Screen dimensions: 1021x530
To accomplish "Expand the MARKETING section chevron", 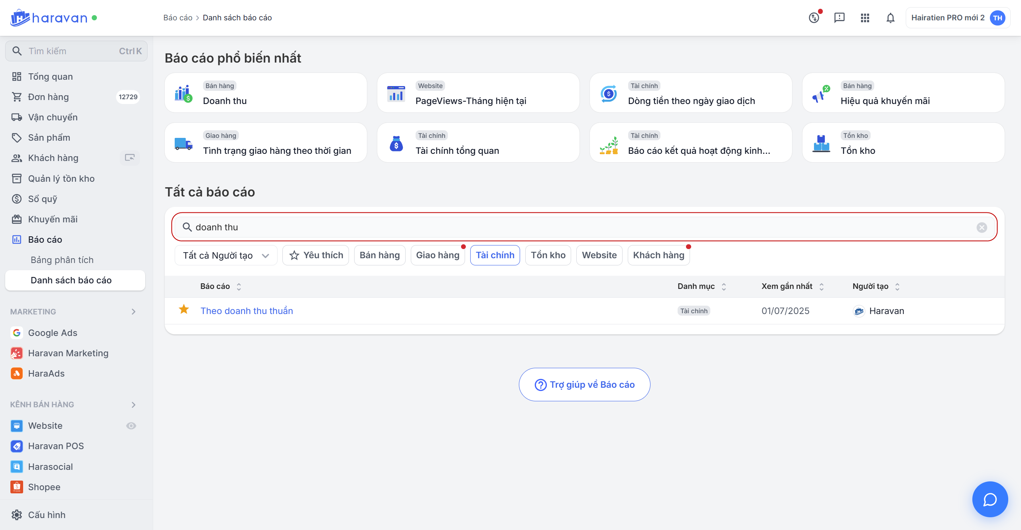I will pos(134,312).
